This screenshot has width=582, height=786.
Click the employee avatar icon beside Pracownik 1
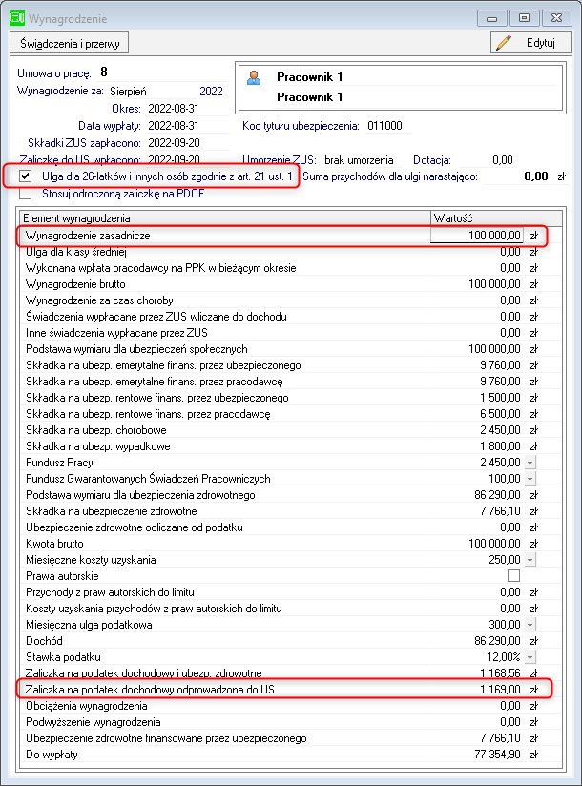click(x=254, y=77)
